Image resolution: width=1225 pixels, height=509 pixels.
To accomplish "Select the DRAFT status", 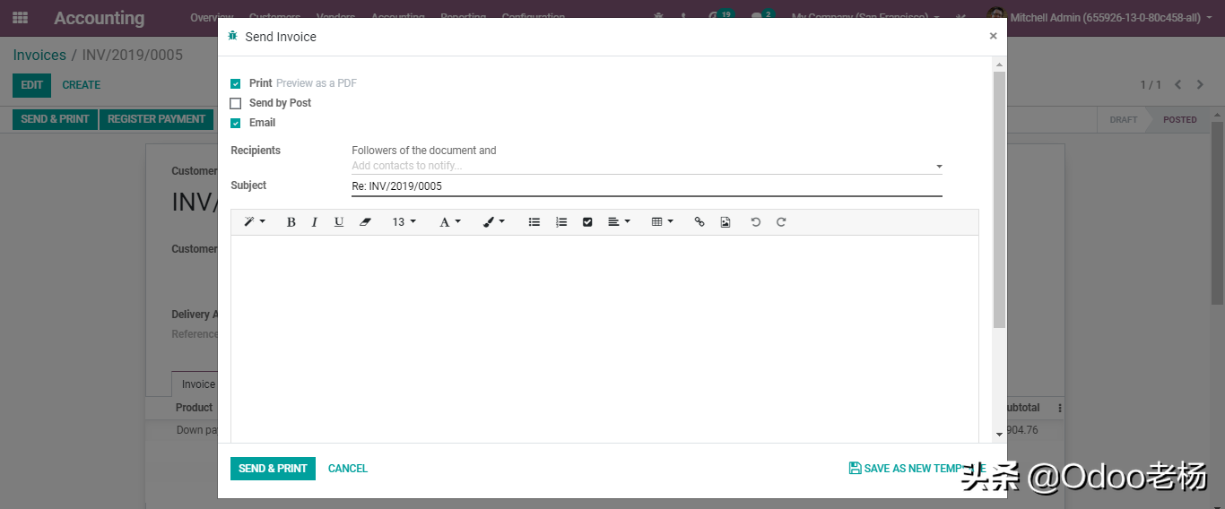I will coord(1123,119).
